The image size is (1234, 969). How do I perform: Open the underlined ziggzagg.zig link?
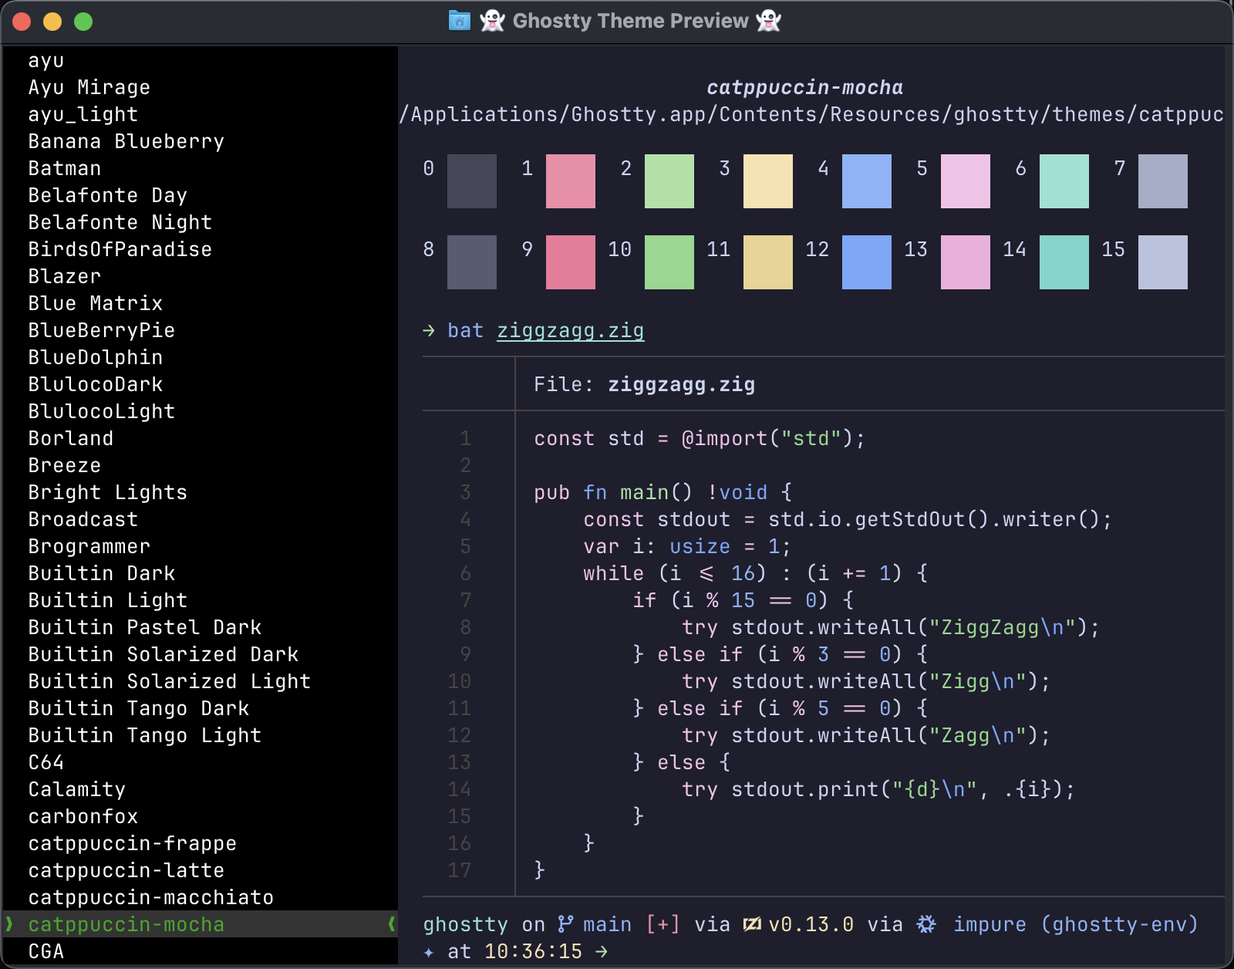[x=571, y=331]
